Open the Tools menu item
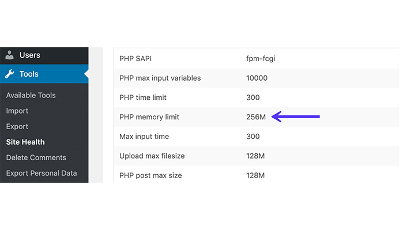 (x=44, y=74)
